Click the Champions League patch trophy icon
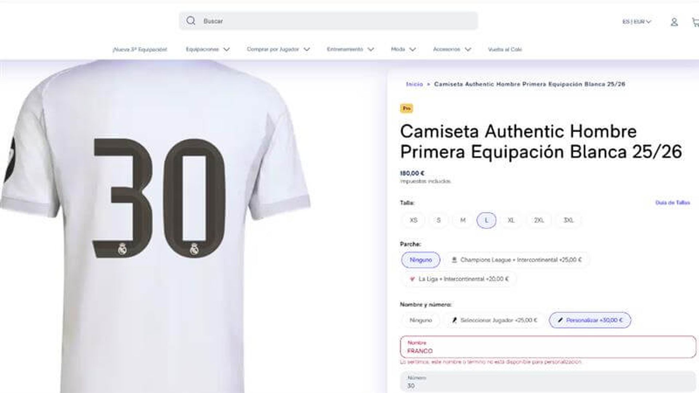 point(454,260)
